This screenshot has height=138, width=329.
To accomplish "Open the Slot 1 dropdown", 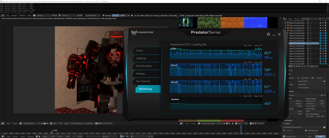I will [x=67, y=123].
